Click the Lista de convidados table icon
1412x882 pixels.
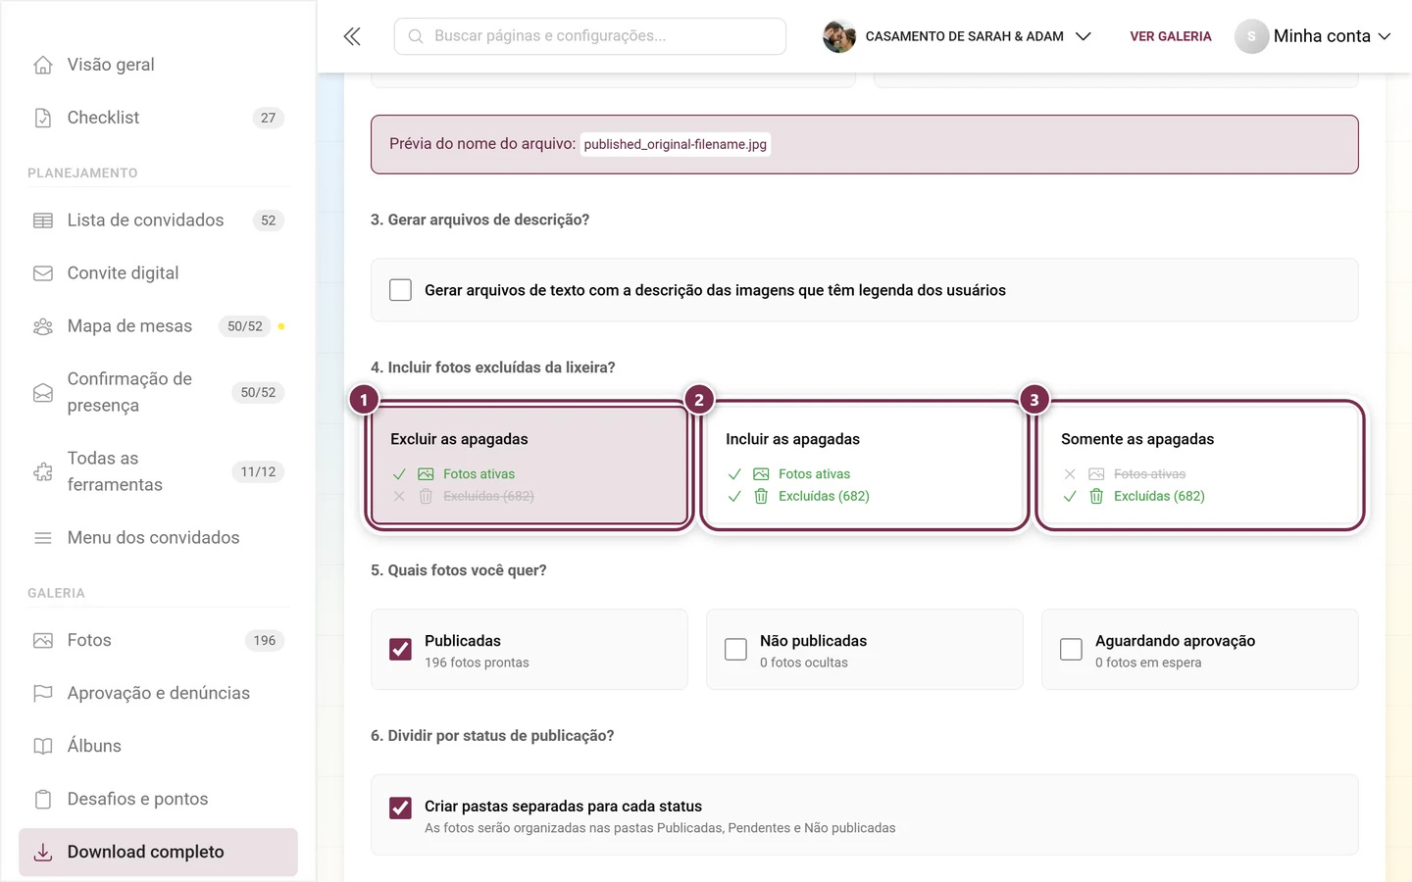(x=43, y=220)
